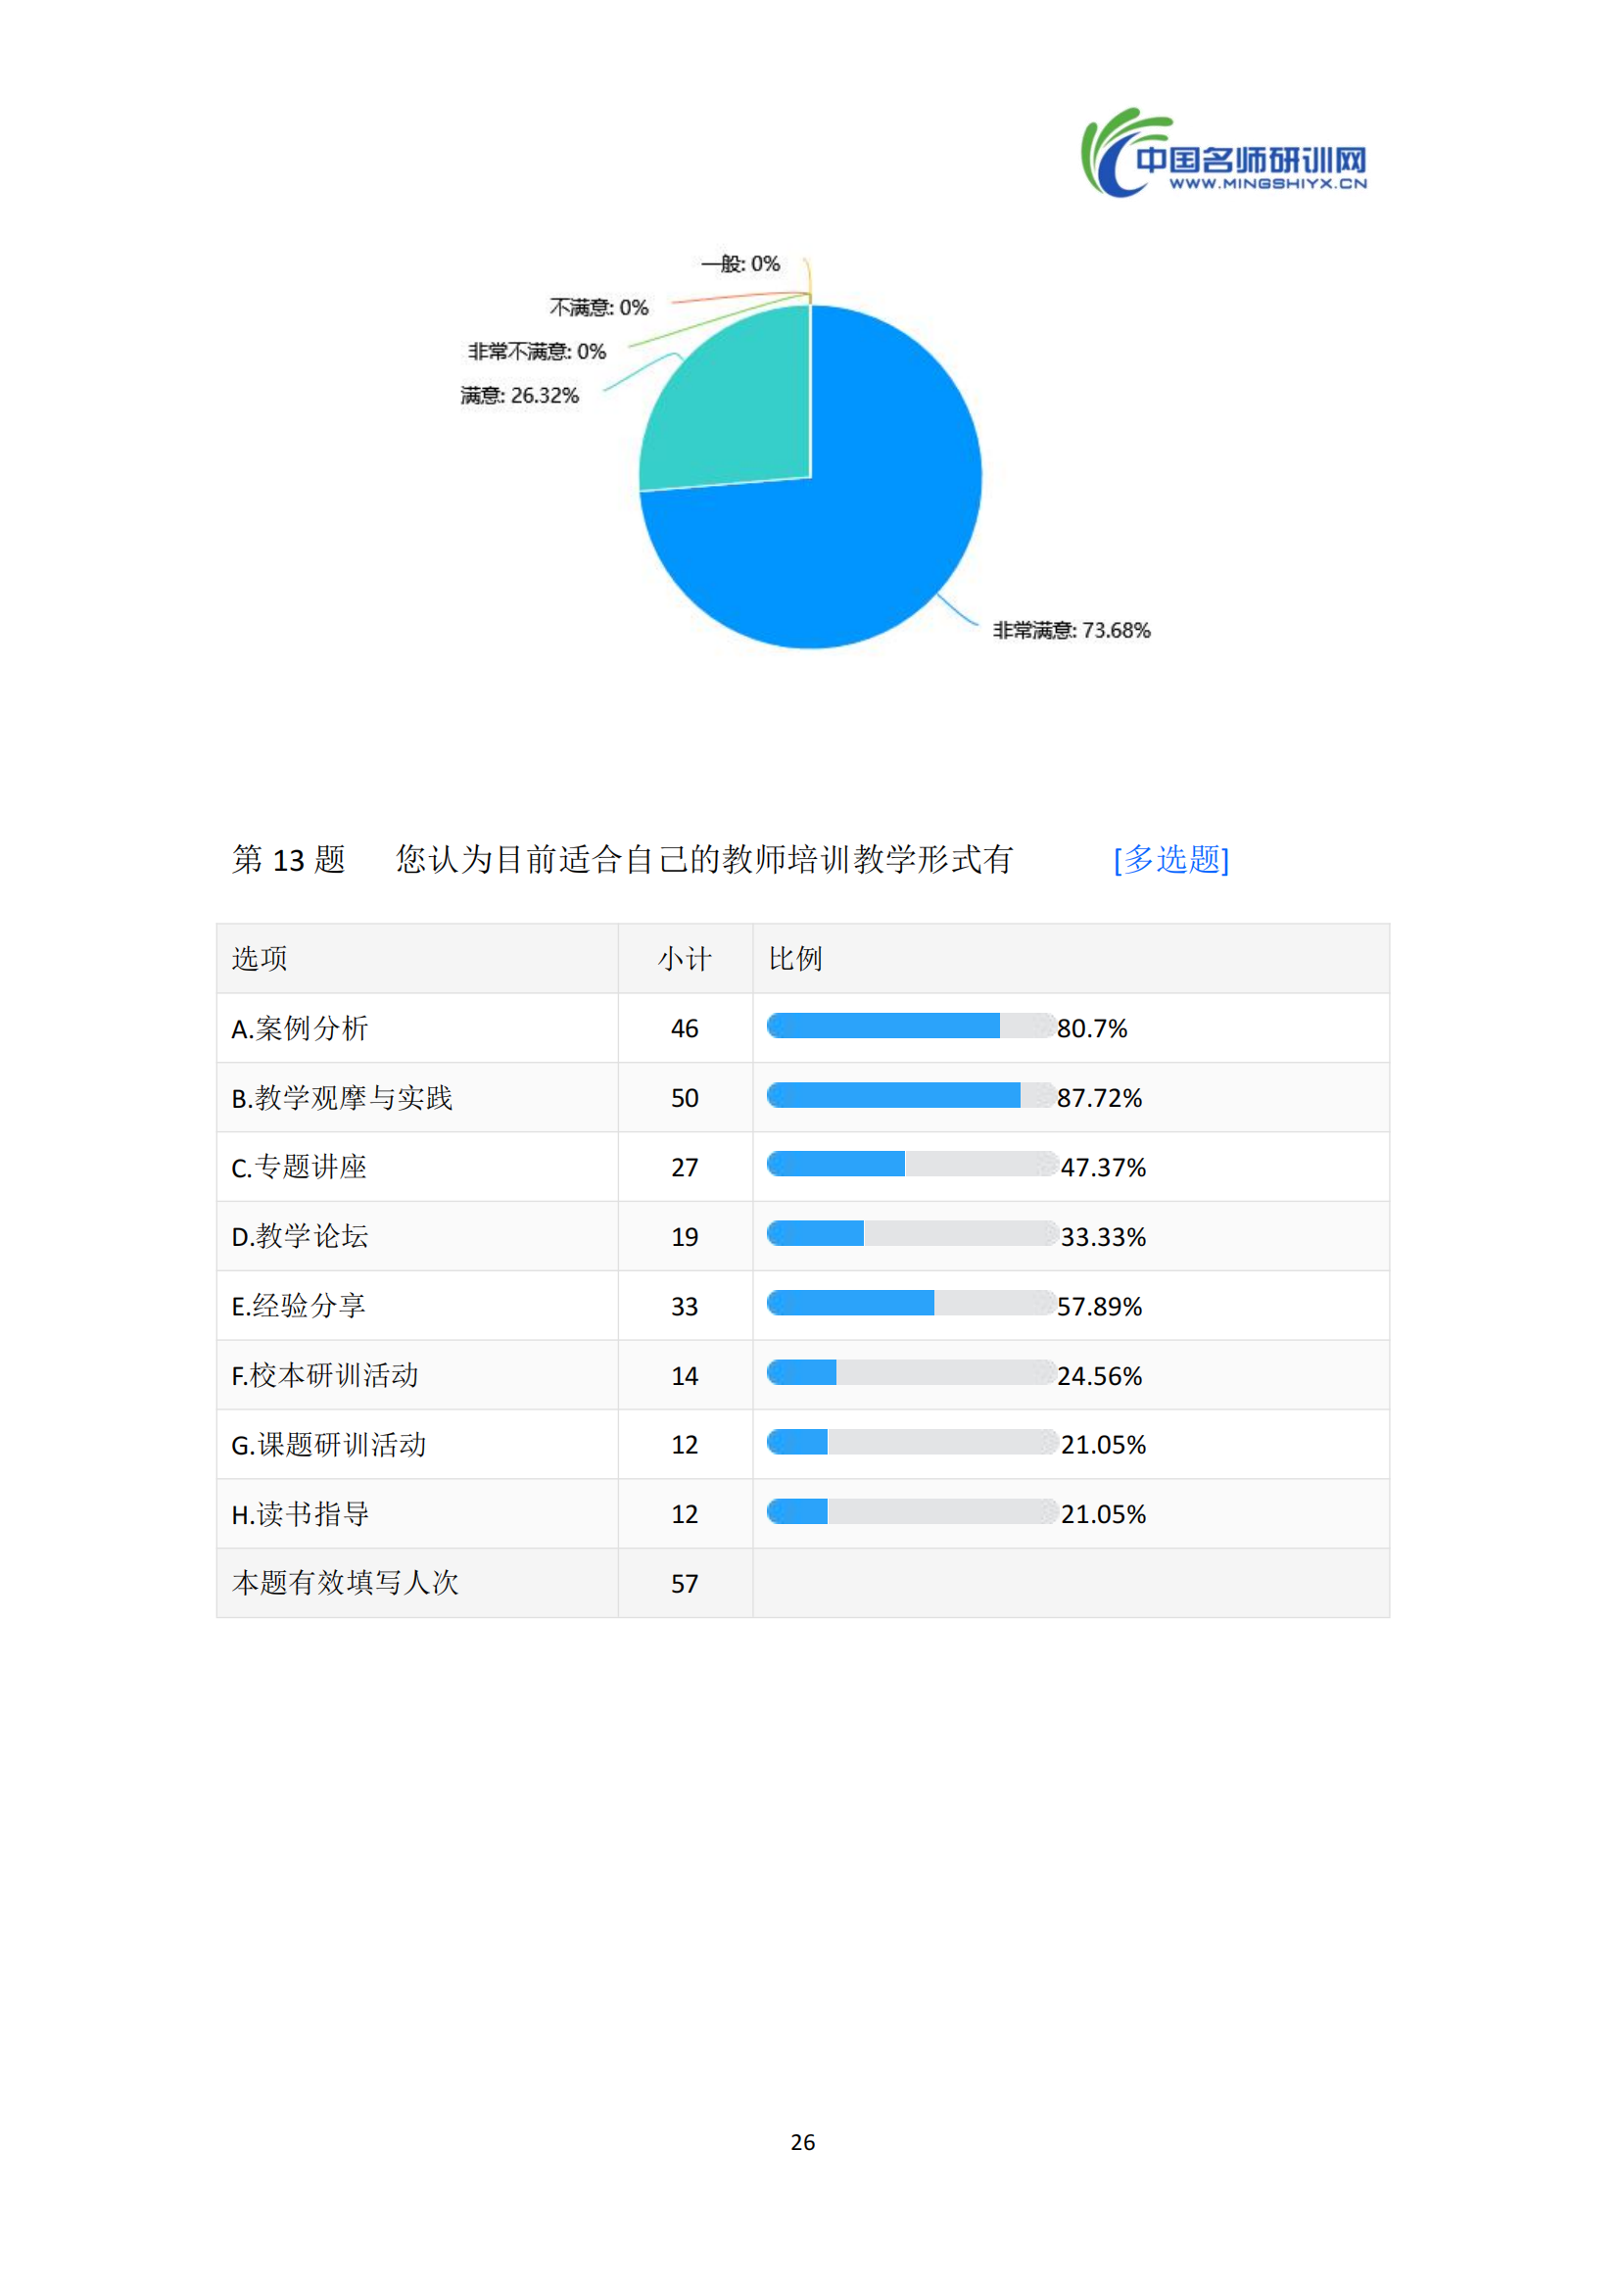Click the 80.7% progress bar
The width and height of the screenshot is (1620, 2291).
pyautogui.click(x=911, y=1026)
